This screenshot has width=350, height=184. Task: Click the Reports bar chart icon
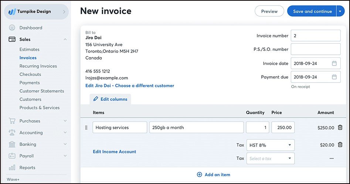click(x=12, y=167)
